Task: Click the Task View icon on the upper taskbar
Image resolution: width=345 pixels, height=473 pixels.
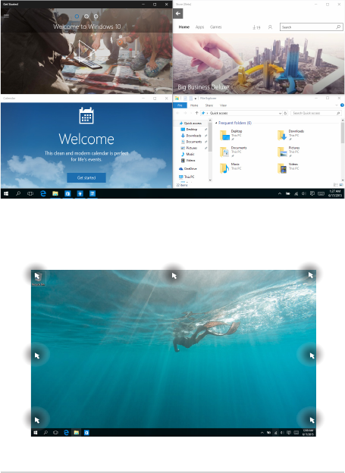Action: 30,193
